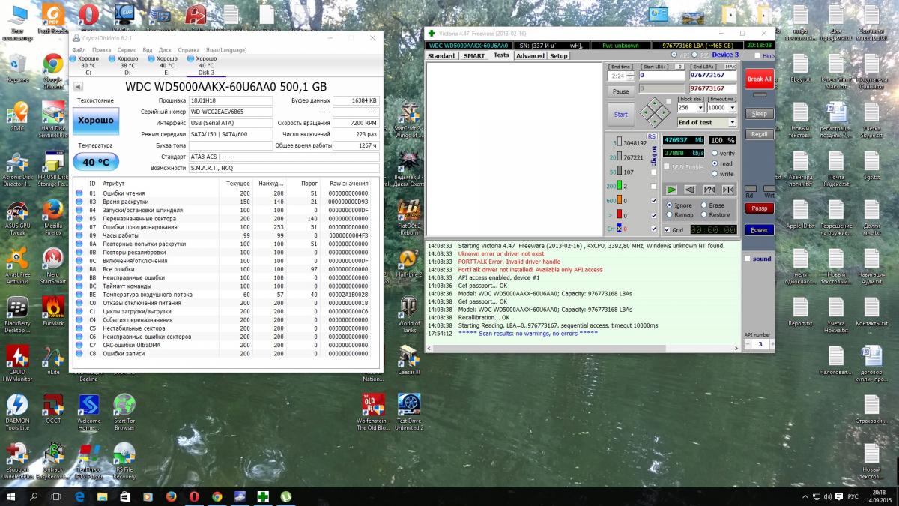Viewport: 899px width, 506px height.
Task: Open Edge browser from taskbar
Action: tap(79, 496)
